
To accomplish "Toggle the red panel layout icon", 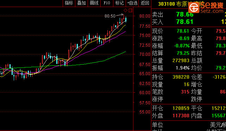I will (131, 10).
